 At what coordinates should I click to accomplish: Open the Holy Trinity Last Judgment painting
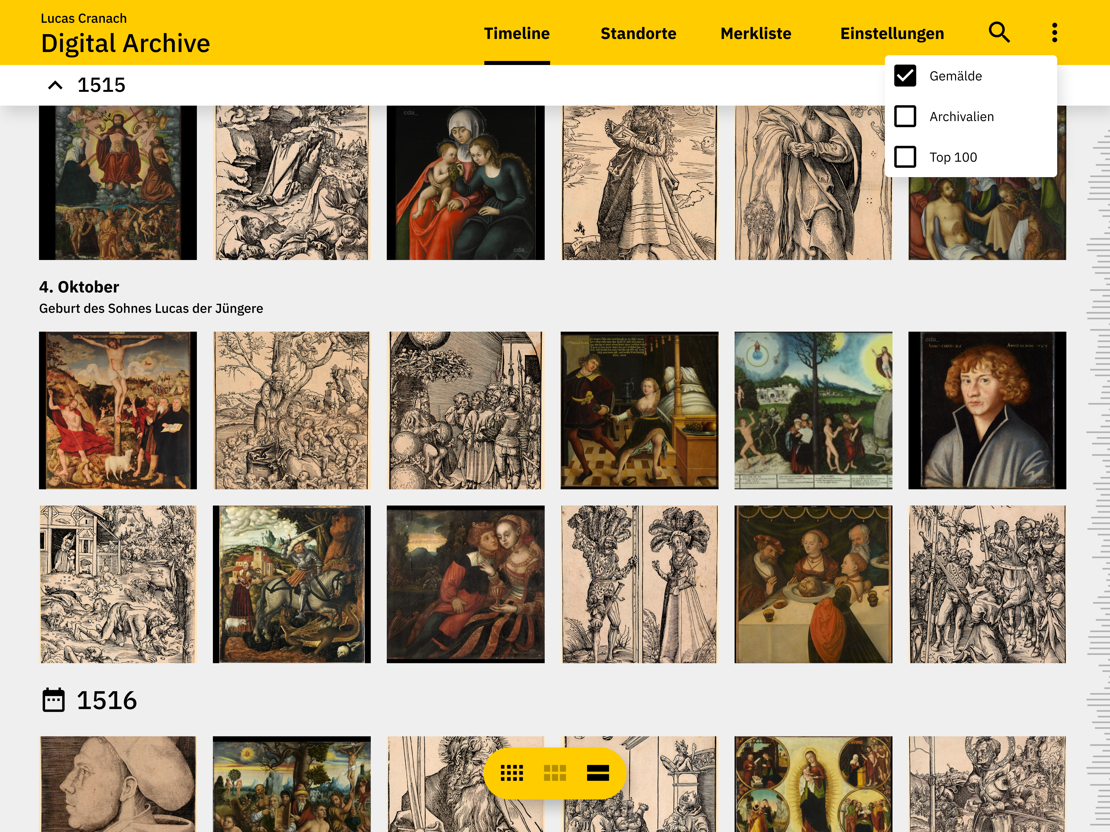pos(118,183)
